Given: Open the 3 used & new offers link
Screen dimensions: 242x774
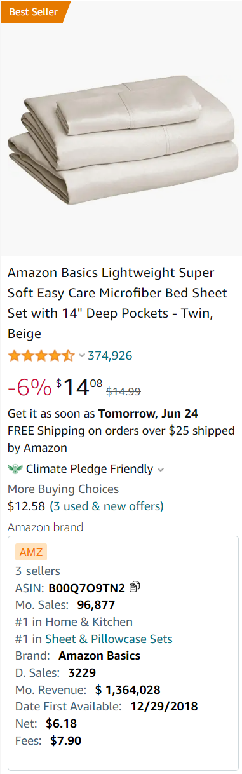Looking at the screenshot, I should click(x=107, y=506).
